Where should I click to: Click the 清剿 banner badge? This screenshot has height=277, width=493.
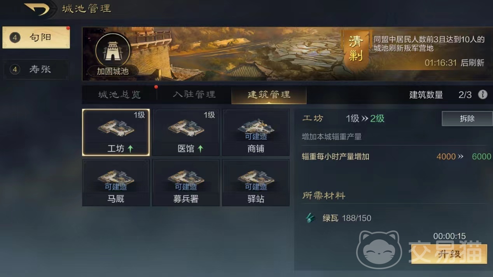click(356, 49)
